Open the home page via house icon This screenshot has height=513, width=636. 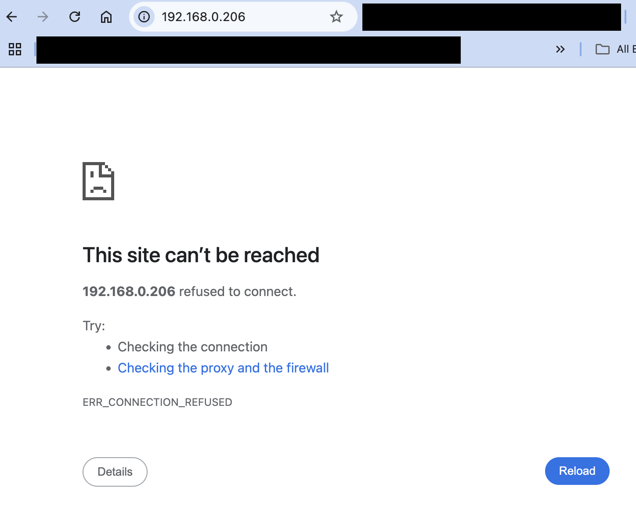106,17
